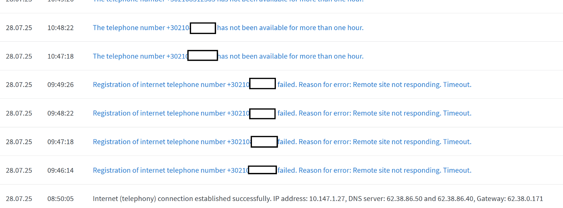
Task: Click the date in the 09:49:26 row
Action: (19, 85)
